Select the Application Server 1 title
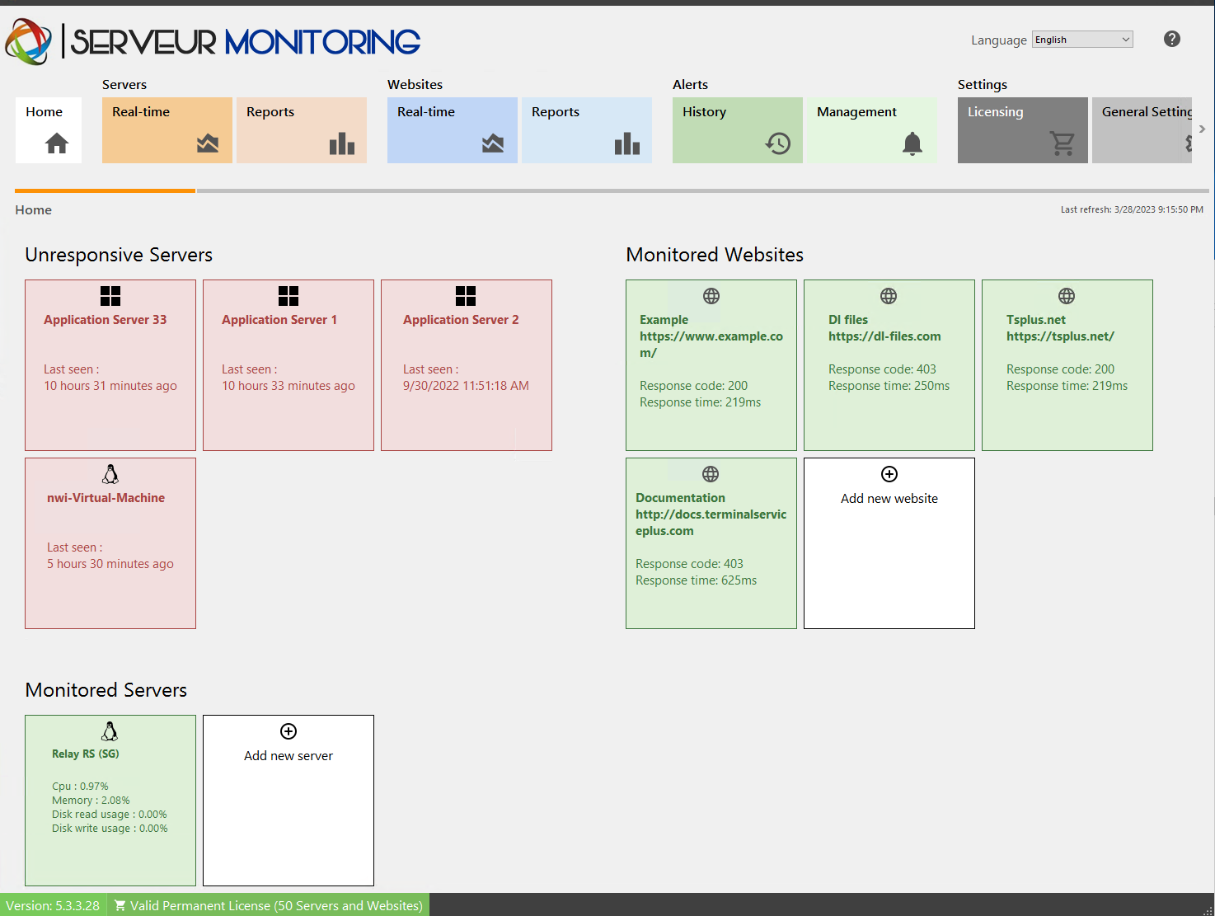The width and height of the screenshot is (1215, 916). click(279, 320)
